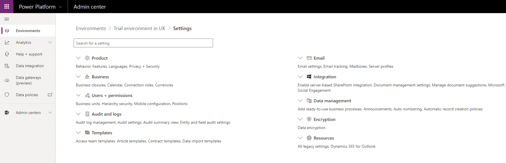Open Data encryption link
Image resolution: width=506 pixels, height=163 pixels.
pyautogui.click(x=312, y=128)
